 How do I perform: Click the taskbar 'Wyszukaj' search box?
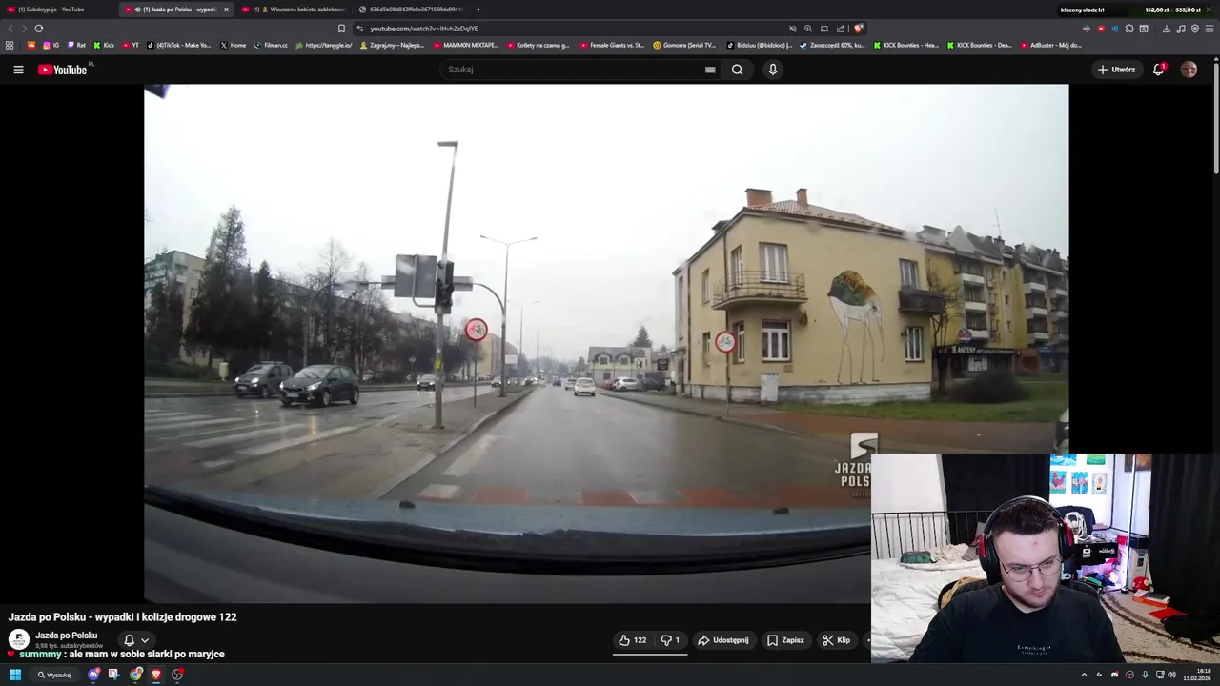[x=55, y=675]
